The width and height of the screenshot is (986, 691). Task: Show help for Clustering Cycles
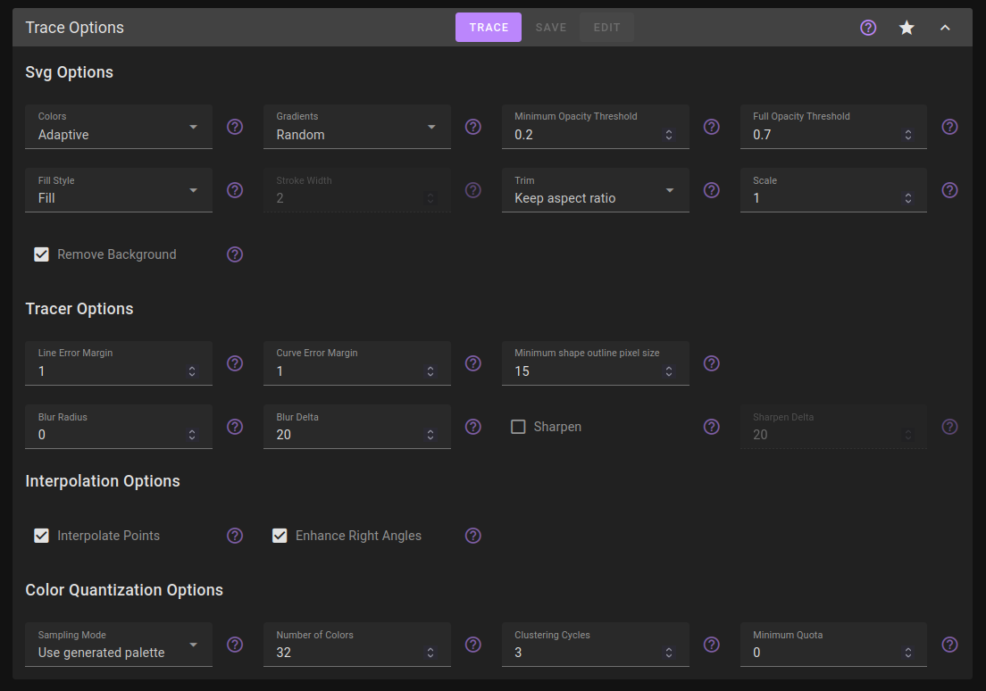click(711, 645)
